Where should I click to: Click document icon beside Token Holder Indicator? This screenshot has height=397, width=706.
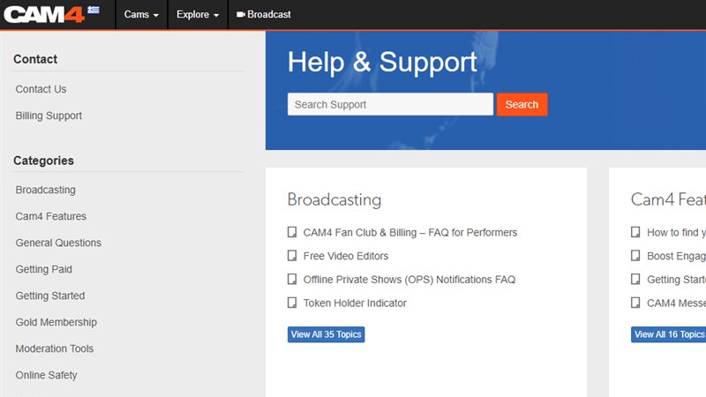292,303
